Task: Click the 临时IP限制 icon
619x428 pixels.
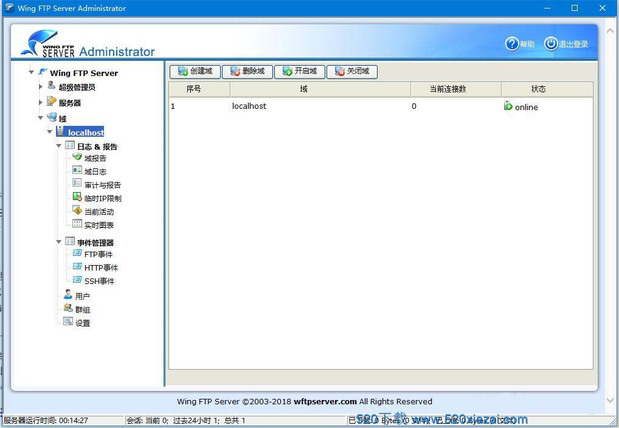Action: 77,198
